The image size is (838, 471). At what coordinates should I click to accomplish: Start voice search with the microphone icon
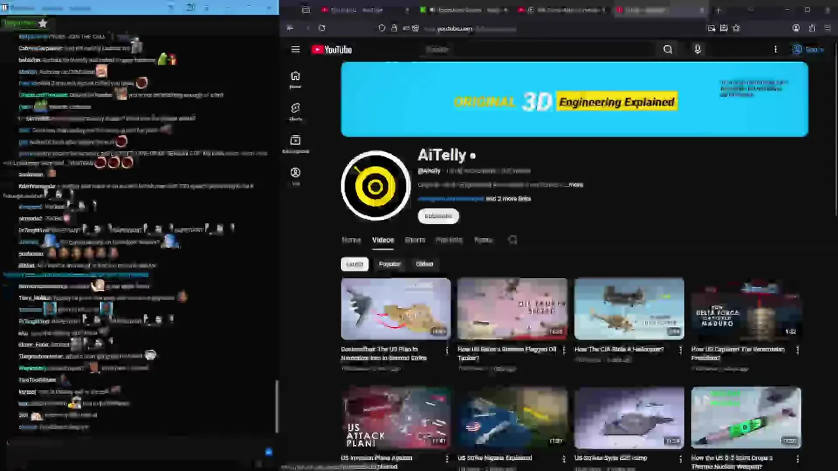pyautogui.click(x=697, y=49)
